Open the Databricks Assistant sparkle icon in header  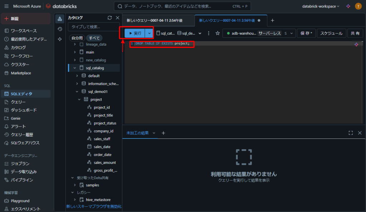(348, 6)
